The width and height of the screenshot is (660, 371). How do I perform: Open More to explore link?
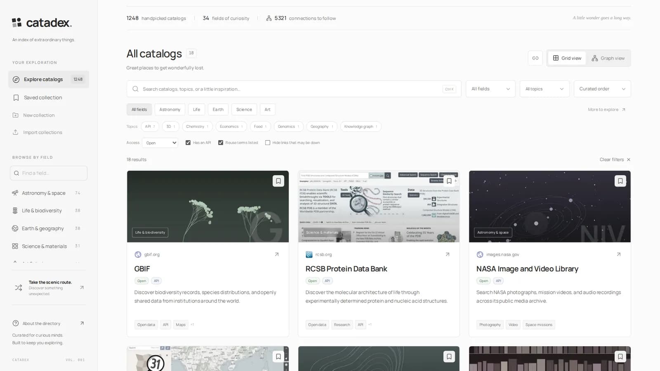pyautogui.click(x=607, y=110)
